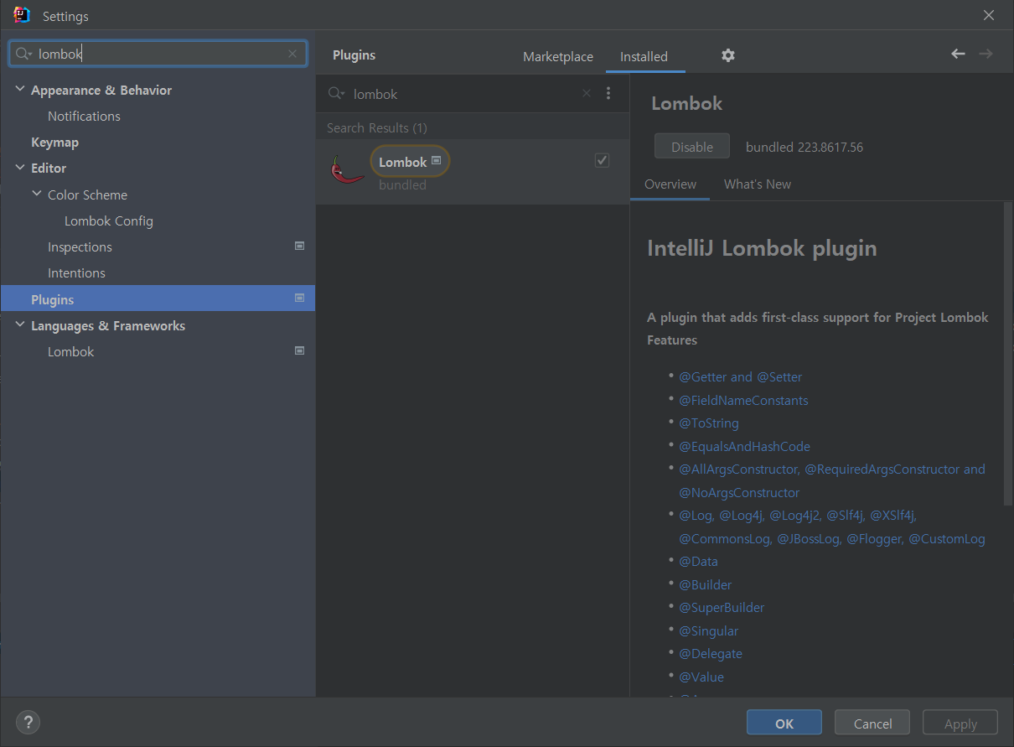The height and width of the screenshot is (747, 1014).
Task: Click the Lombok plugin name in results
Action: click(x=403, y=162)
